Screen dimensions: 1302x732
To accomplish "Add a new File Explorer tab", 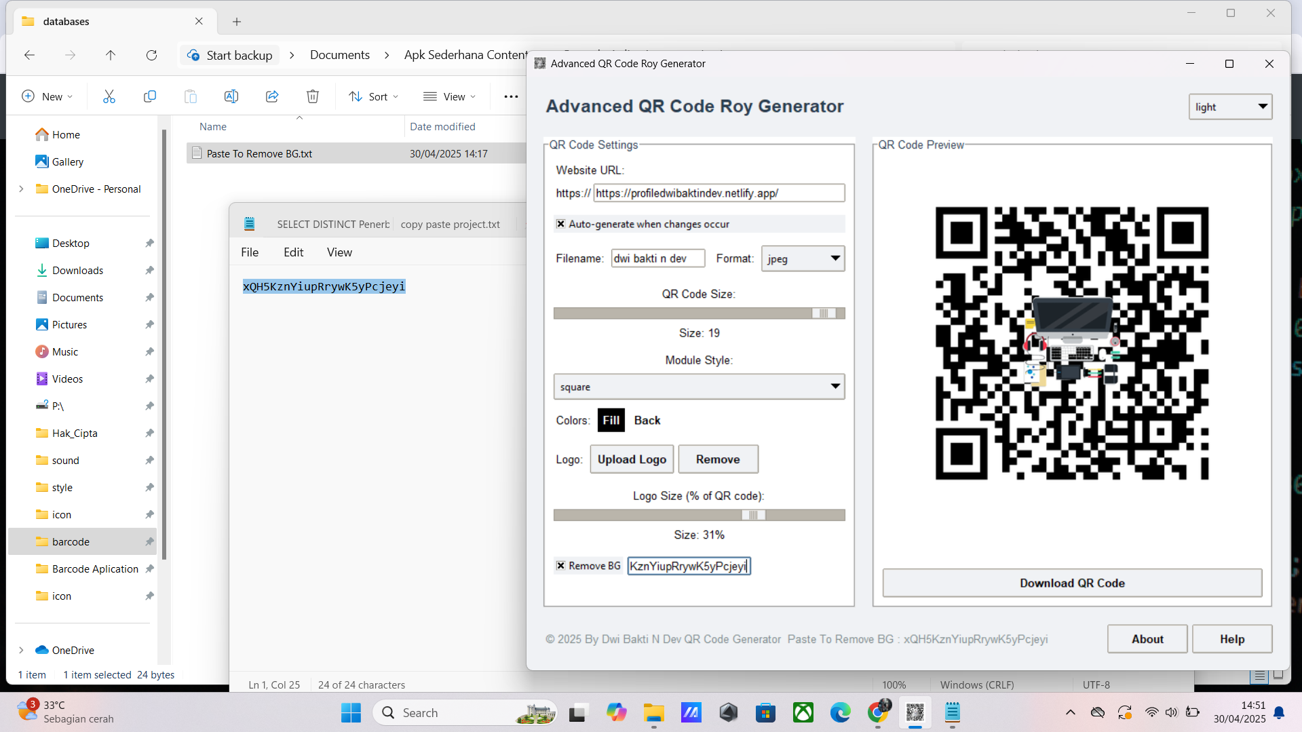I will pyautogui.click(x=237, y=22).
